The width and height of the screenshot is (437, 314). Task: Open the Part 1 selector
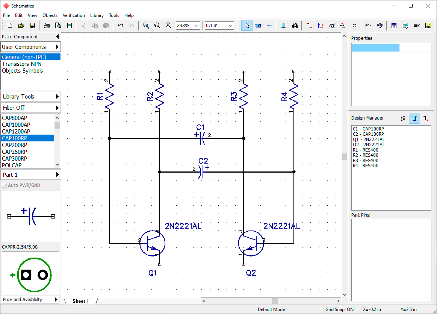(31, 175)
